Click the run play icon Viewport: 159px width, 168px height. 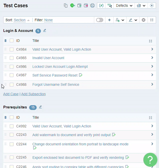tap(152, 6)
